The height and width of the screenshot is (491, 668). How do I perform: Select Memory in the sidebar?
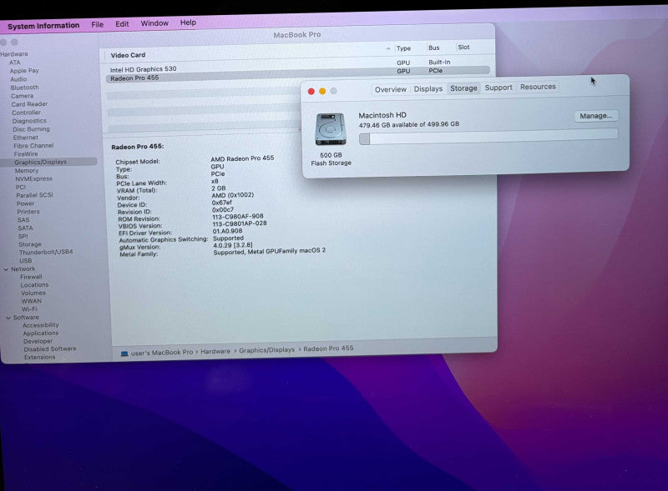[27, 171]
